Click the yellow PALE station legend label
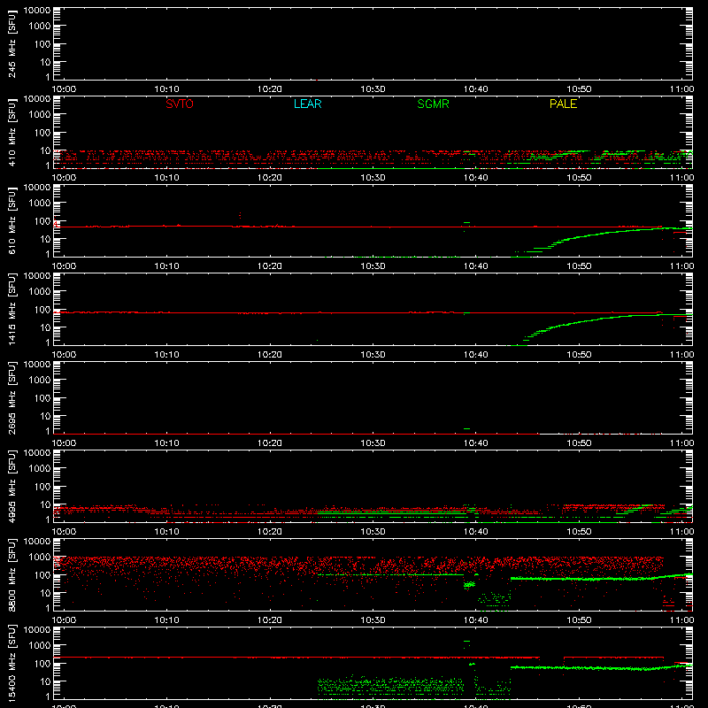 pos(563,104)
